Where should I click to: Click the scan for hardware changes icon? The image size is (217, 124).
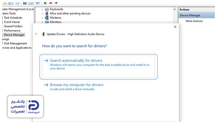coord(38,3)
